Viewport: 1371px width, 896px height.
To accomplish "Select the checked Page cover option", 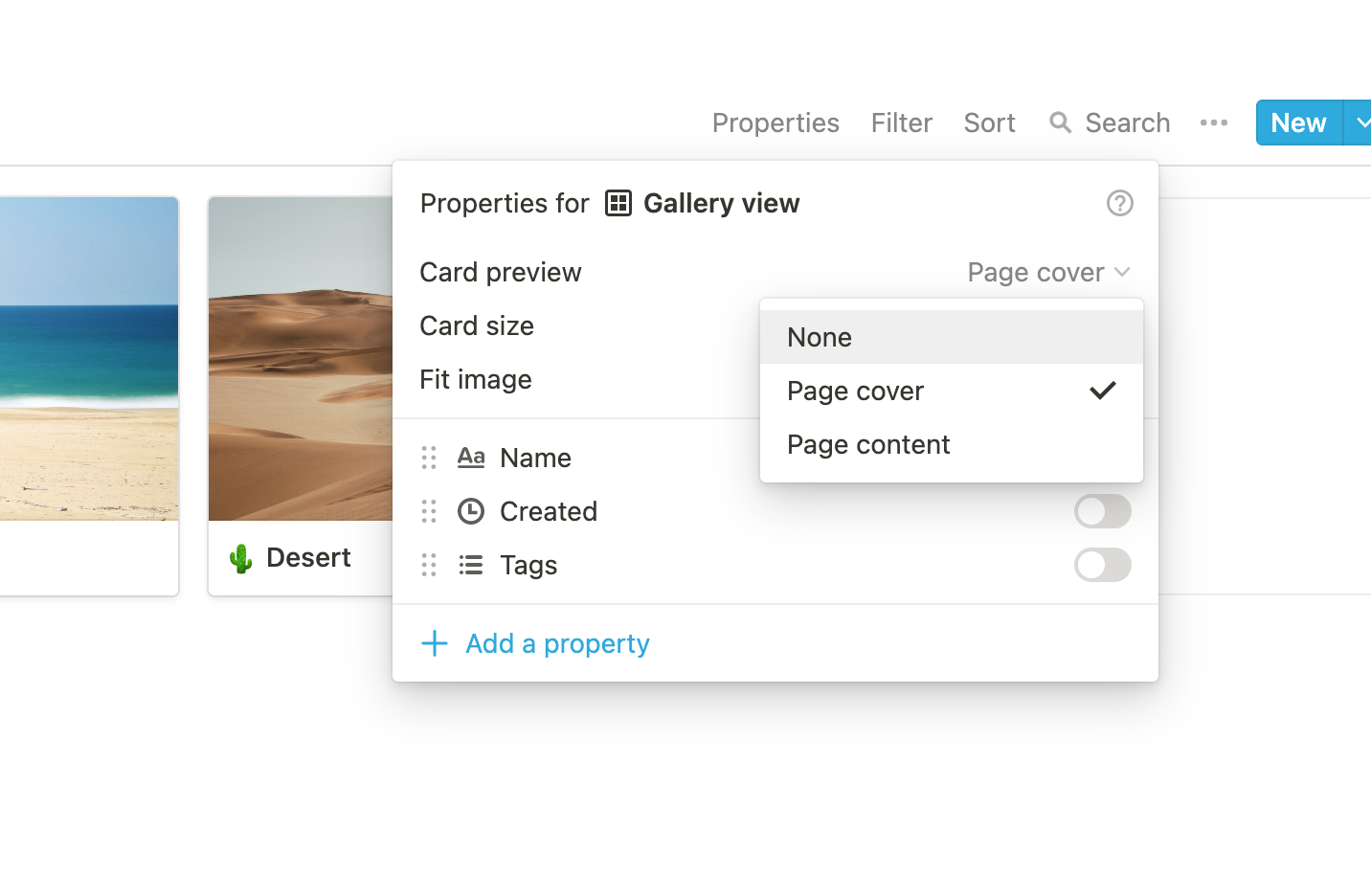I will coord(952,391).
